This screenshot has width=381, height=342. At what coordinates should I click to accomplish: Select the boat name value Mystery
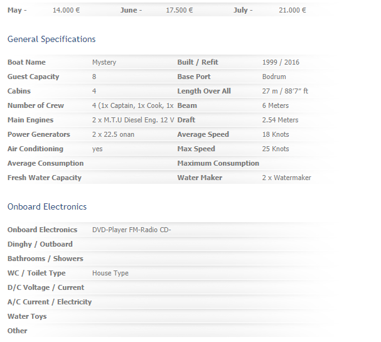click(104, 62)
